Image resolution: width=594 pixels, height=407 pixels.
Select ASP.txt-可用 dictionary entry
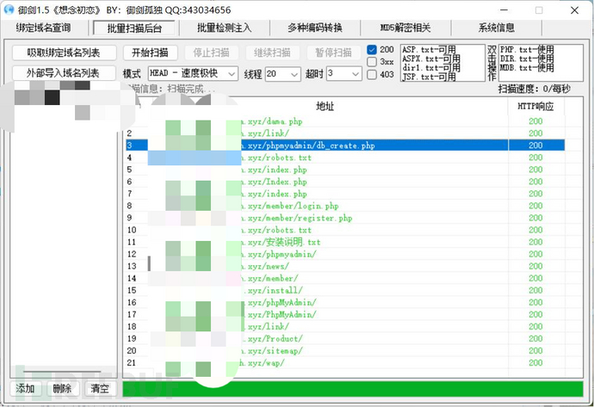(x=429, y=50)
